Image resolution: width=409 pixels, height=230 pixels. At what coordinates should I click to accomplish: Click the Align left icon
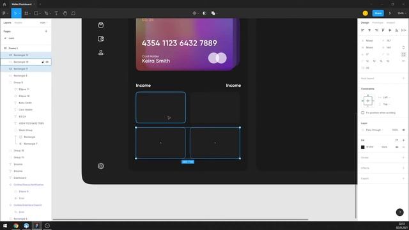click(362, 30)
